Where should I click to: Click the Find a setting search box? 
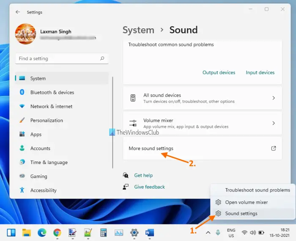57,58
